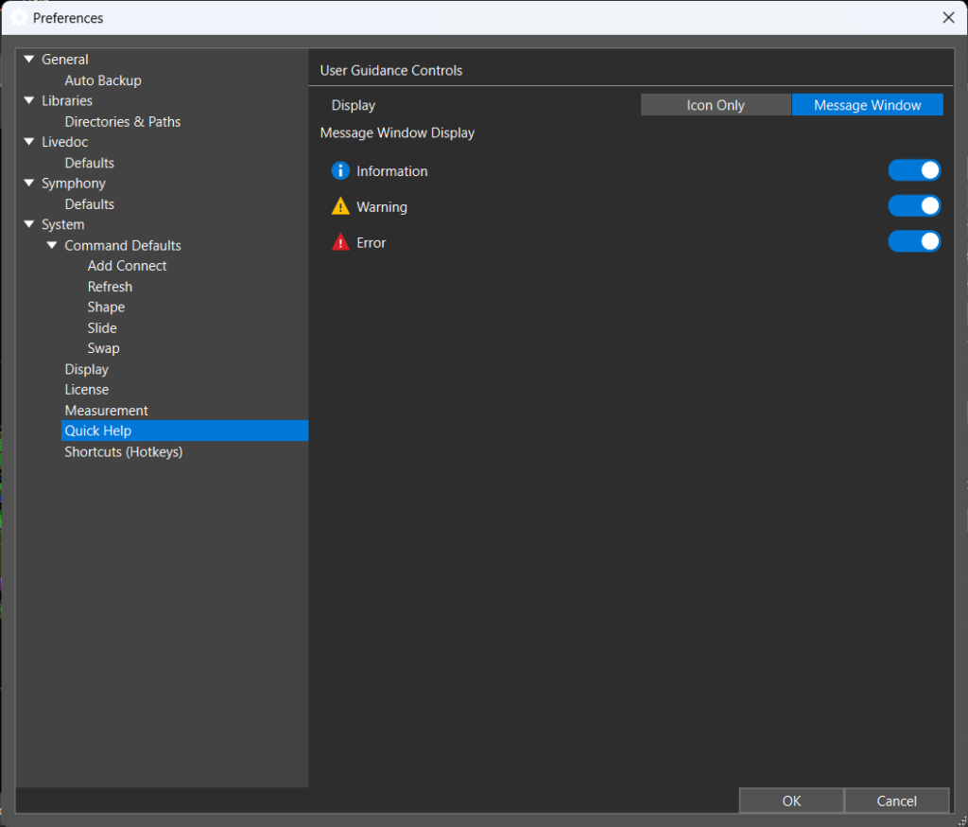Go to License preferences page

click(x=86, y=390)
